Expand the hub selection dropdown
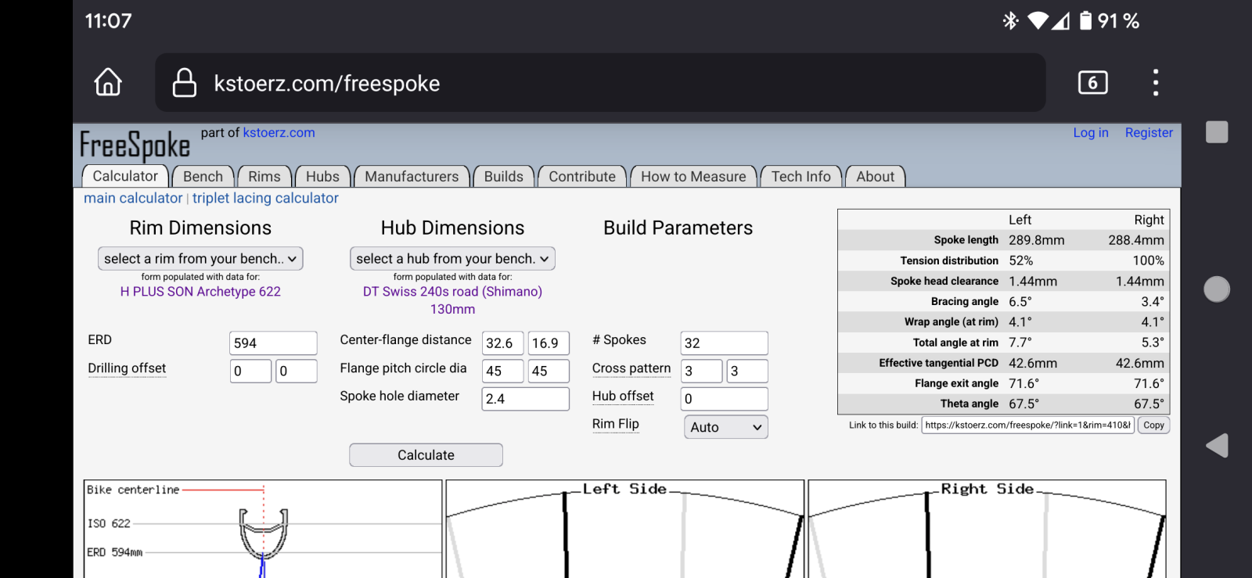The height and width of the screenshot is (578, 1252). 452,259
